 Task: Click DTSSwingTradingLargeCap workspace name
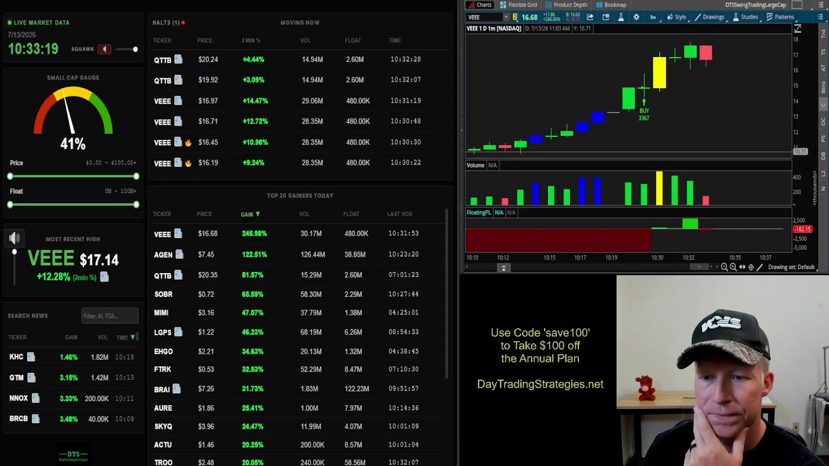click(755, 5)
